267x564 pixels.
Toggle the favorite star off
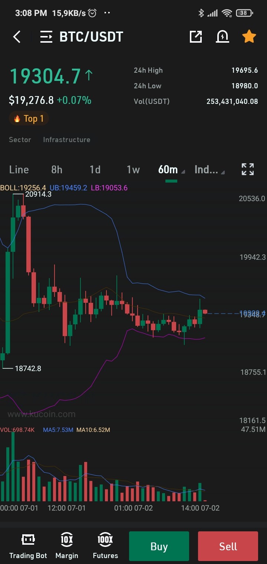point(249,36)
